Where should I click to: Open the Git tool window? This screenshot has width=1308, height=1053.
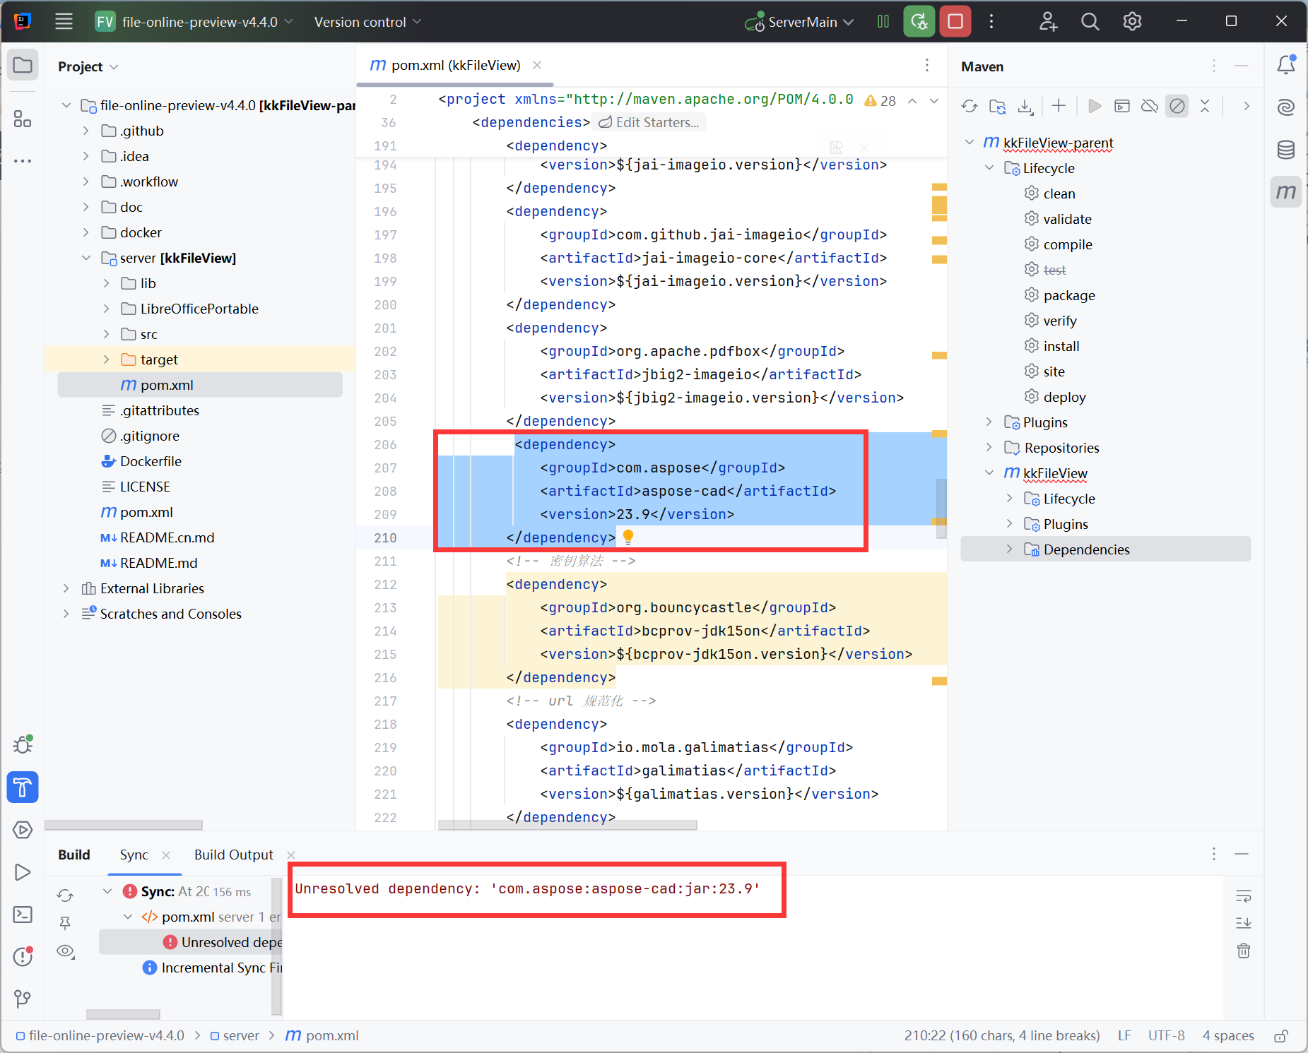[x=23, y=999]
